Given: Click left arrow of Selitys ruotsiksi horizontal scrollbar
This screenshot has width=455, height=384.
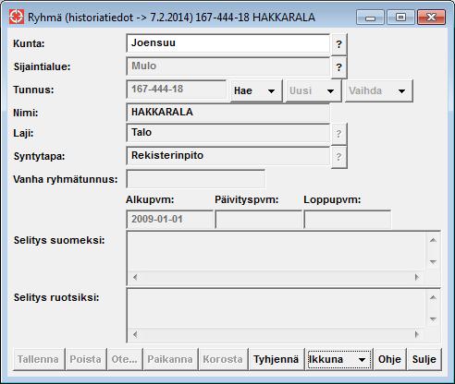Looking at the screenshot, I should tap(135, 334).
